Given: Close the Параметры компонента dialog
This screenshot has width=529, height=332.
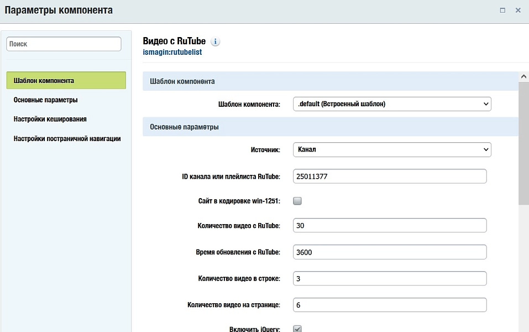Looking at the screenshot, I should pyautogui.click(x=518, y=10).
